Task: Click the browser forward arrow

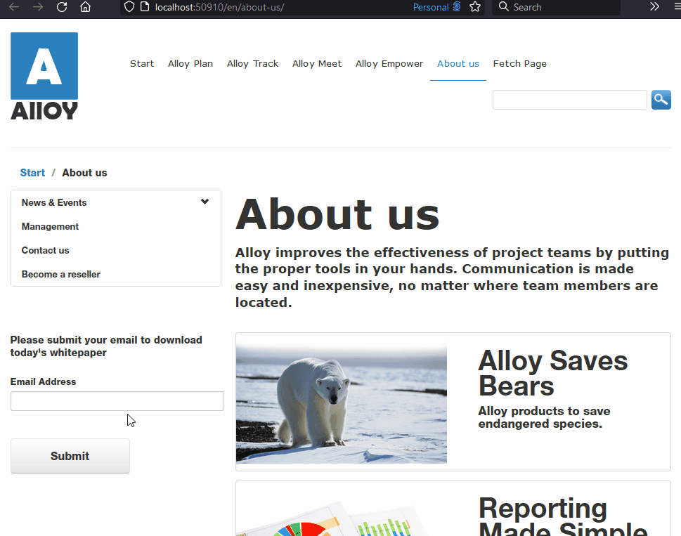Action: point(38,7)
